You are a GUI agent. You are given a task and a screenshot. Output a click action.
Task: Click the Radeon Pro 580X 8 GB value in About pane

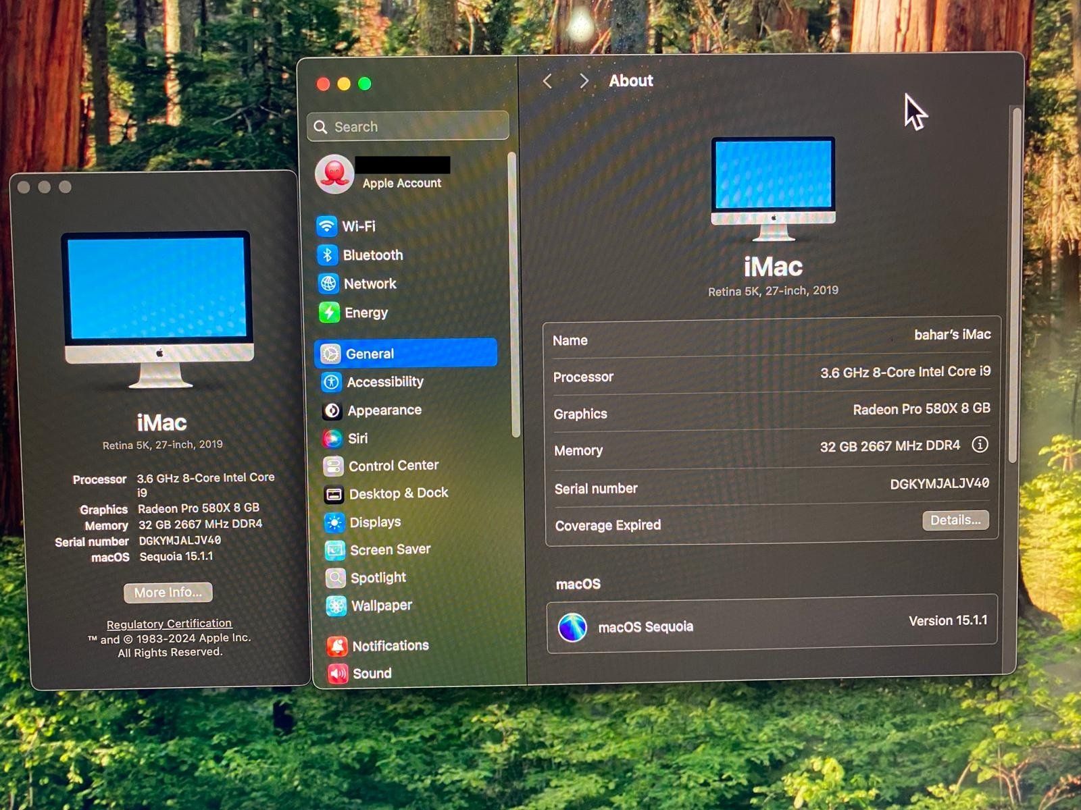tap(921, 409)
